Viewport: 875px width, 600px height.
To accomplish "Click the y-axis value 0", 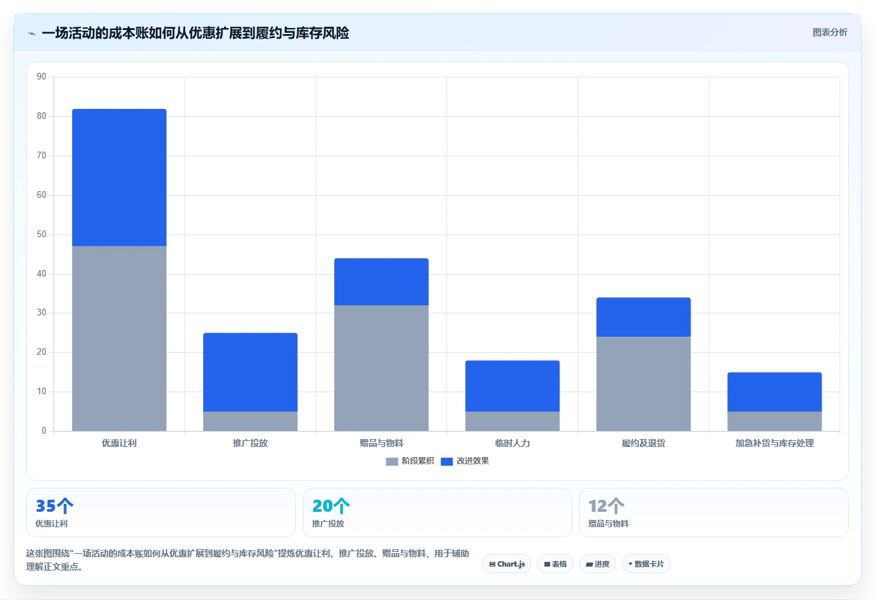I will point(44,431).
